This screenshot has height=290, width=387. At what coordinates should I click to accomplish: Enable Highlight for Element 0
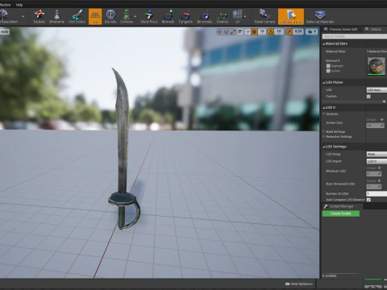tap(328, 66)
